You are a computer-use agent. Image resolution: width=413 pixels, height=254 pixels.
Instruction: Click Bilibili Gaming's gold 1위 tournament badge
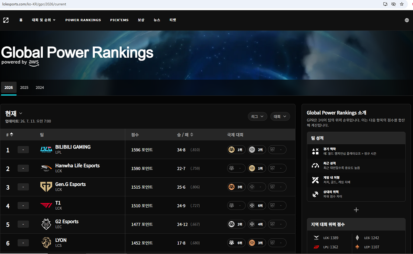[x=236, y=150]
